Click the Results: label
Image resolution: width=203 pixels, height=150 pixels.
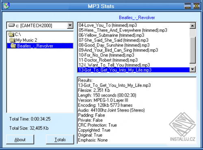tap(85, 80)
